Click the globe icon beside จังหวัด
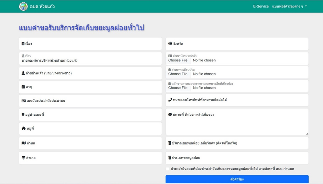 [x=170, y=44]
